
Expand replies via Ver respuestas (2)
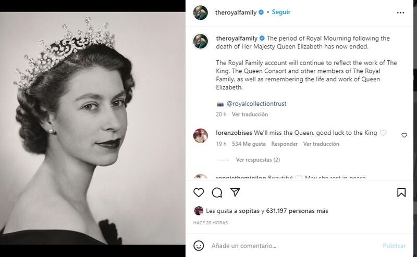click(x=257, y=160)
